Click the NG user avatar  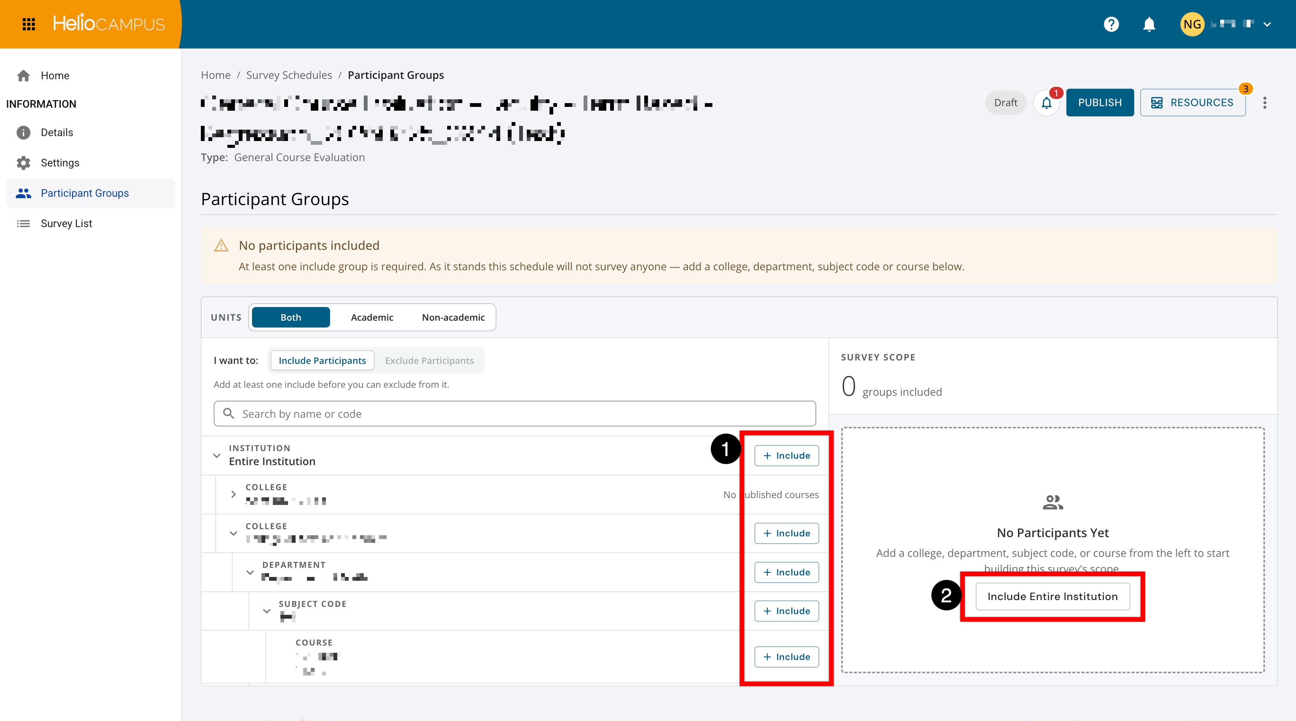[1192, 24]
